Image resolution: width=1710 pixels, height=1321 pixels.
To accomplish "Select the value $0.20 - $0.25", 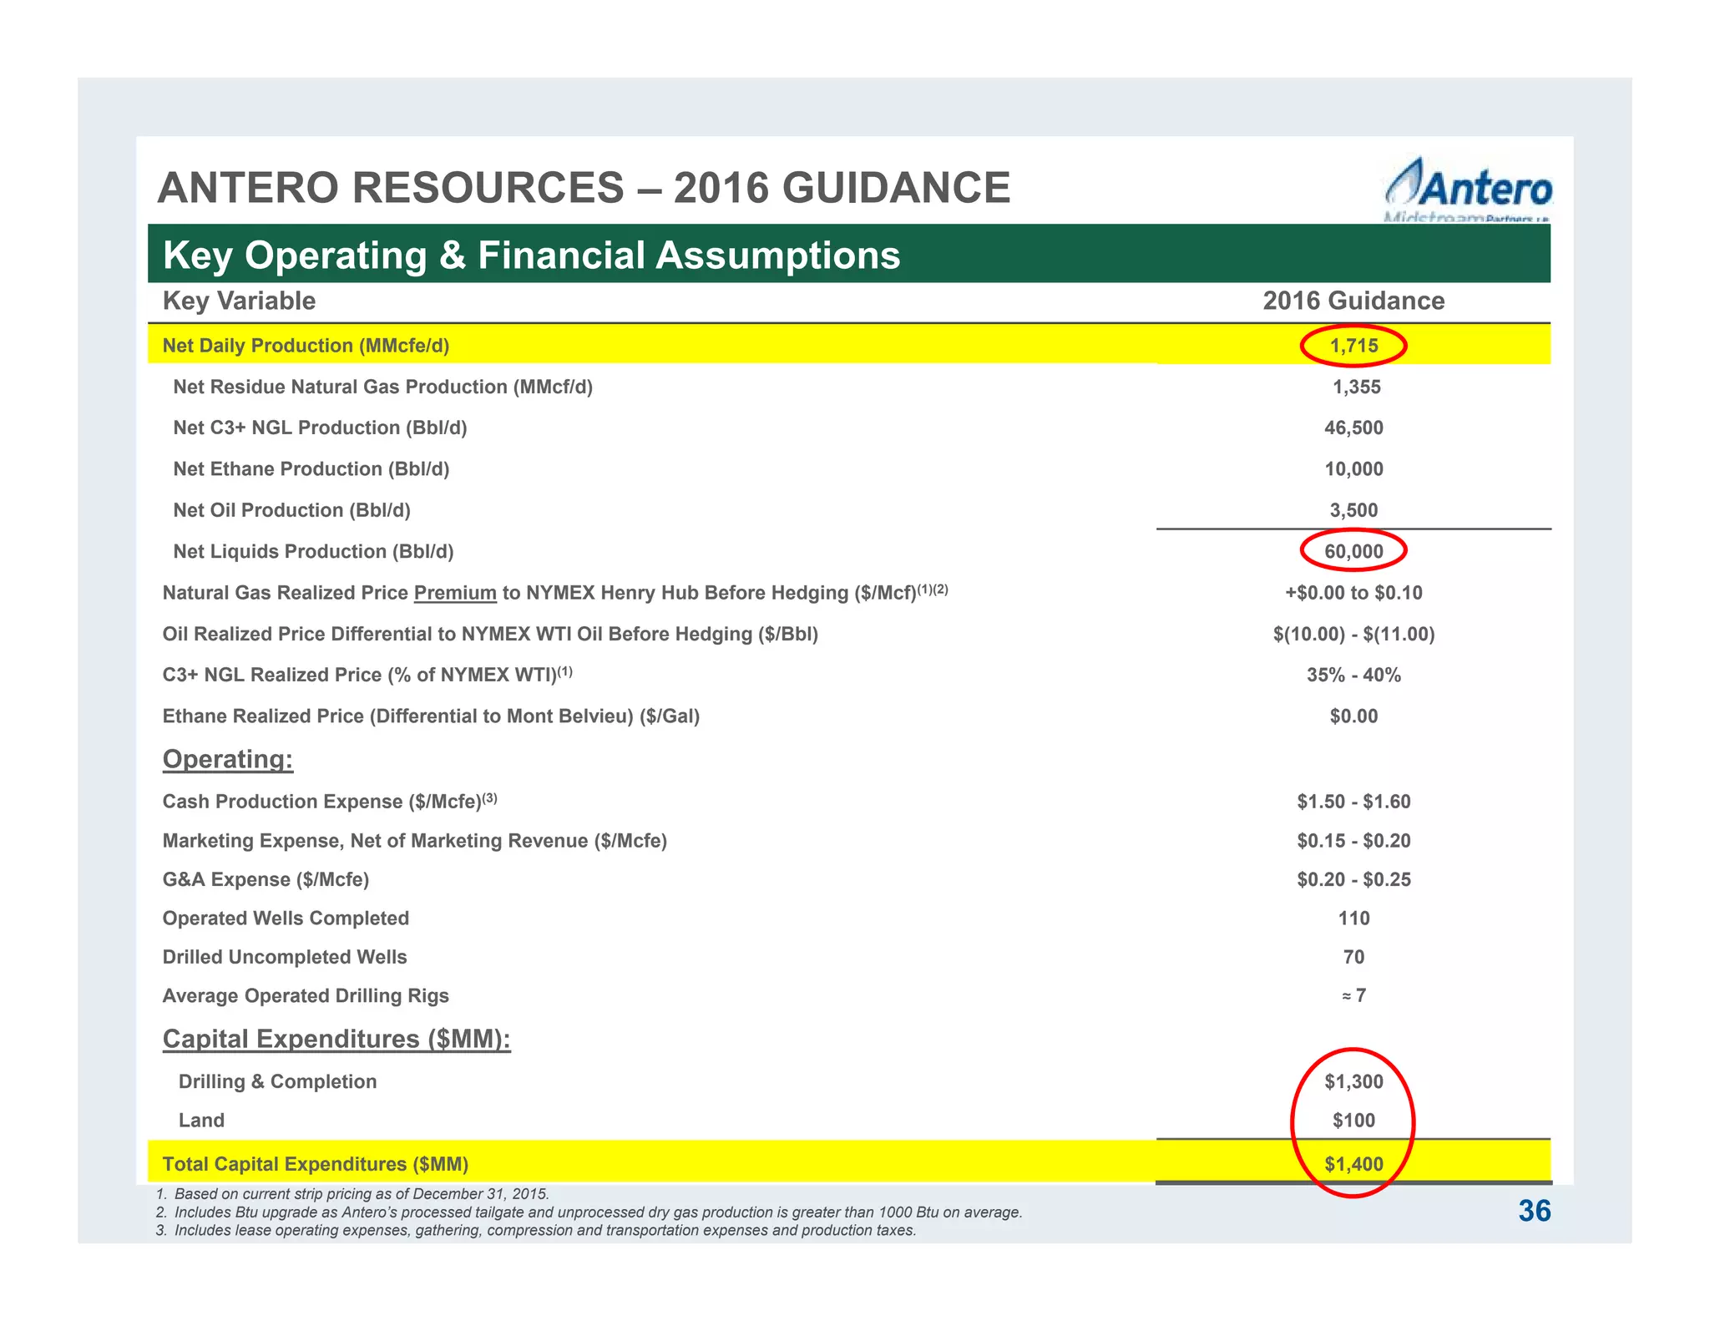I will pyautogui.click(x=1353, y=879).
